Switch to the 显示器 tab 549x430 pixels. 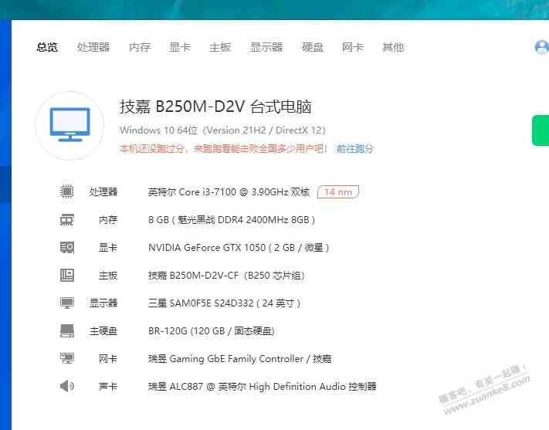coord(266,47)
